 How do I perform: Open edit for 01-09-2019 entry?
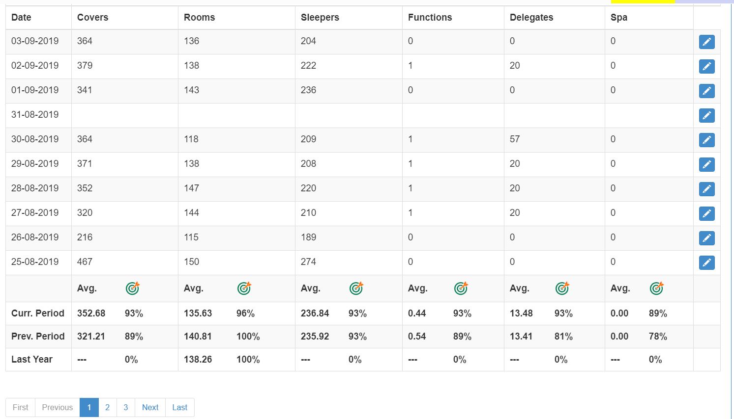[x=706, y=91]
